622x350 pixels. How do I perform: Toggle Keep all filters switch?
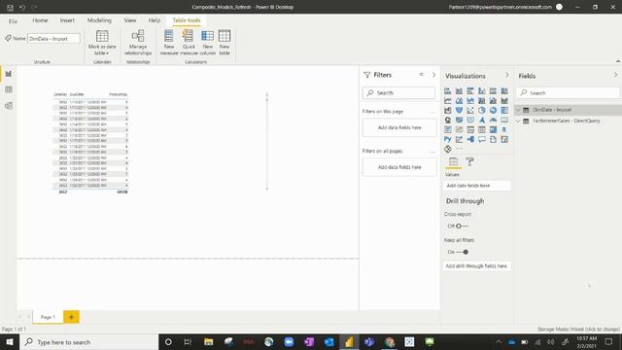(x=463, y=252)
